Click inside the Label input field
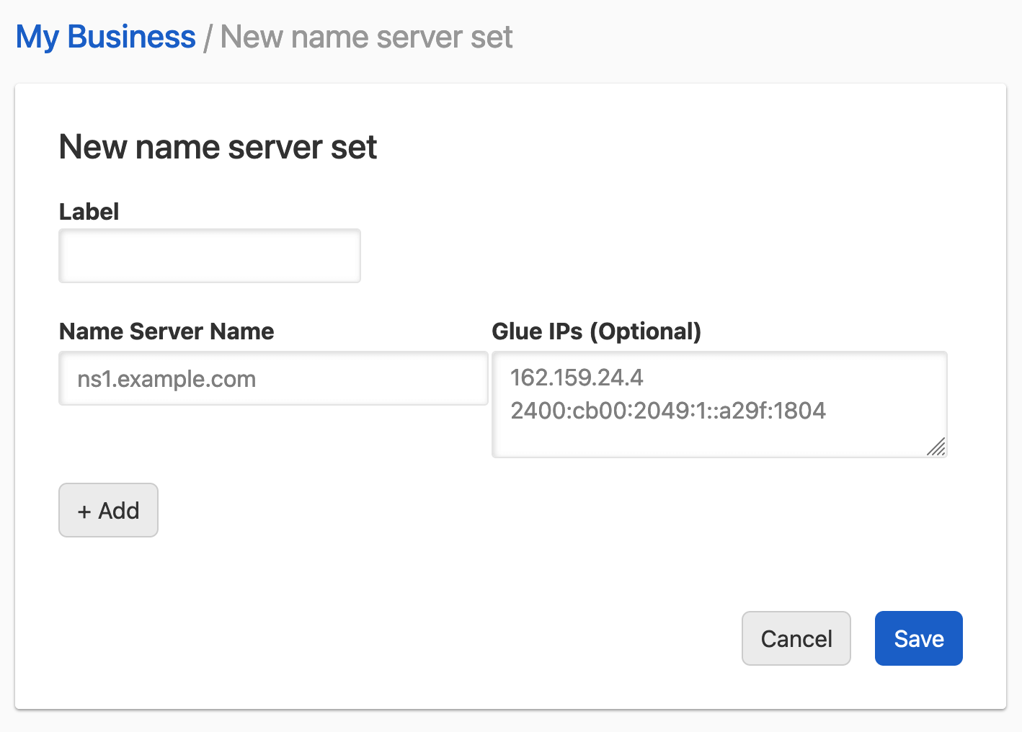 pos(209,255)
